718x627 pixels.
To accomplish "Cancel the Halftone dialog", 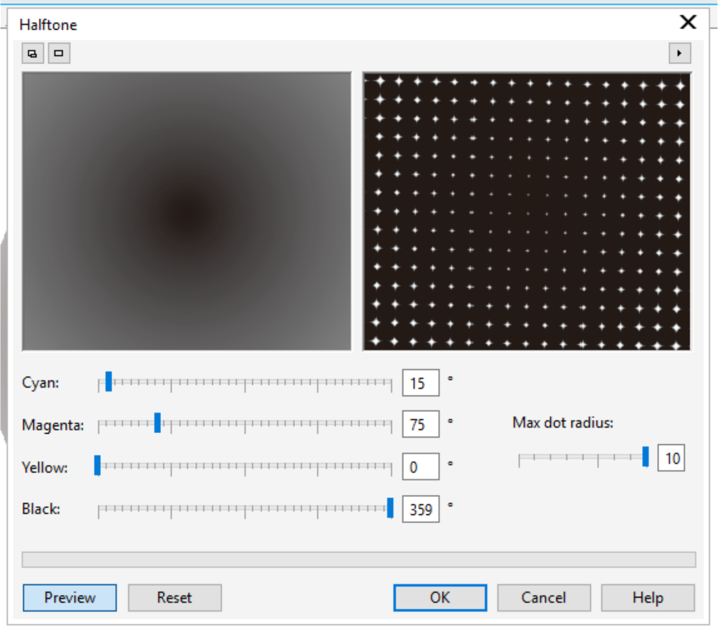I will click(543, 597).
